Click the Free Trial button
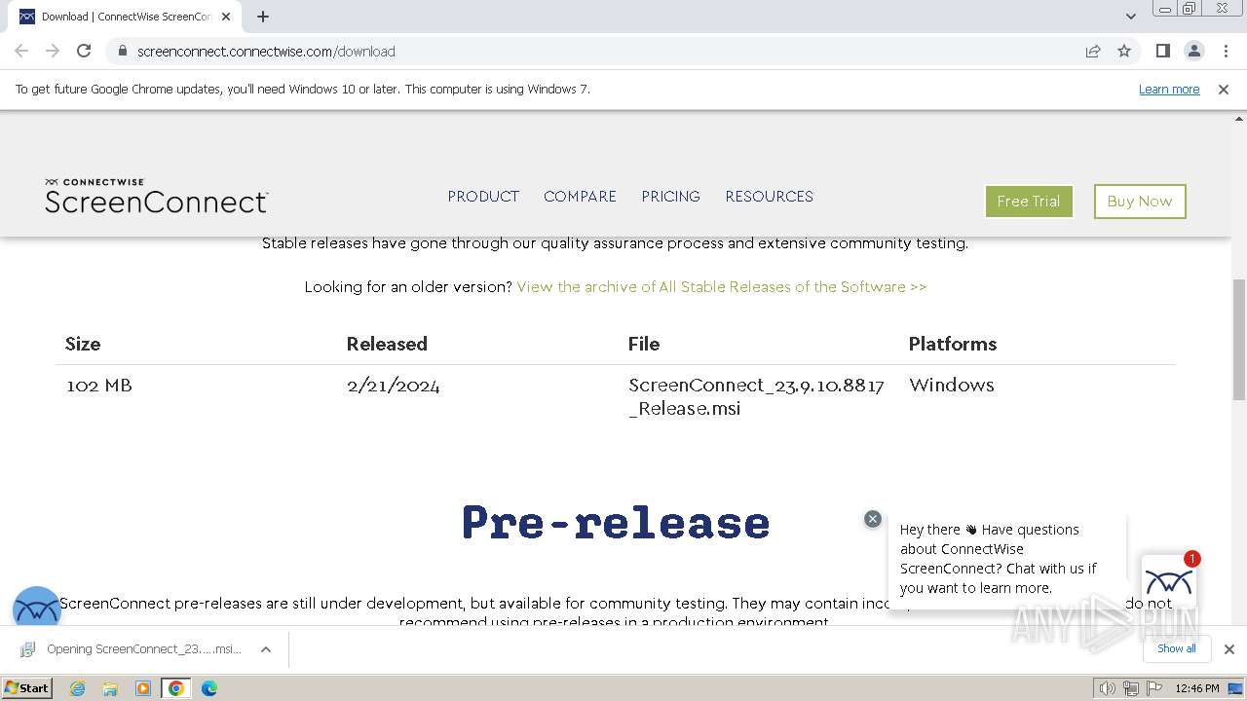The image size is (1247, 701). (1029, 202)
